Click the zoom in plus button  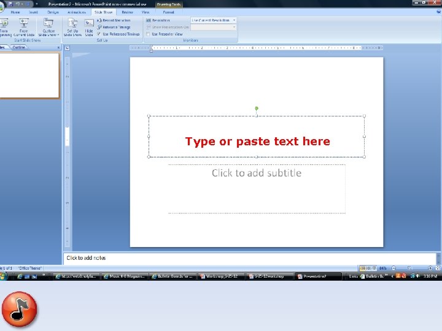click(x=430, y=268)
